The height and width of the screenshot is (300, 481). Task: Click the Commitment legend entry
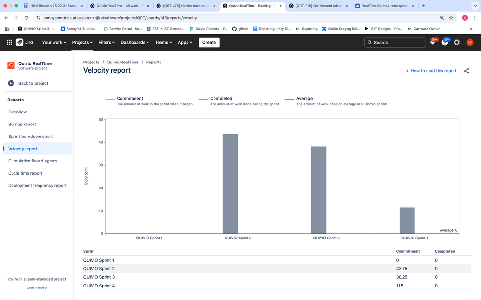point(149,101)
